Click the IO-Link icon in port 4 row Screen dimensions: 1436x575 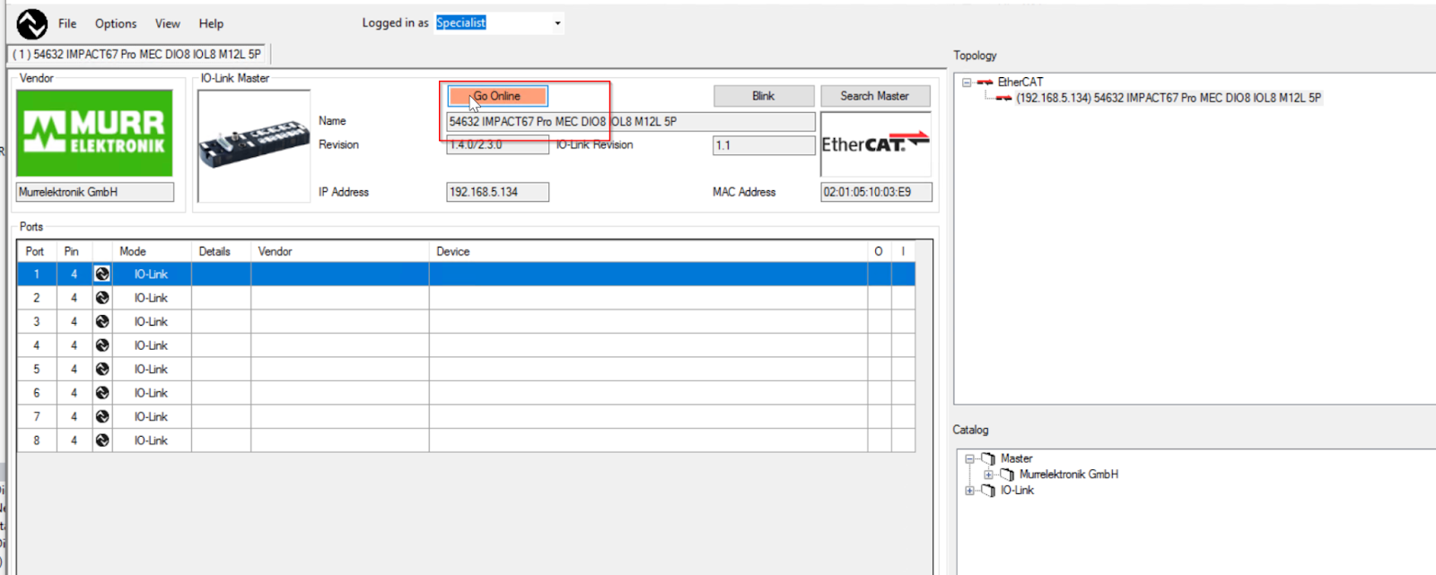click(102, 345)
